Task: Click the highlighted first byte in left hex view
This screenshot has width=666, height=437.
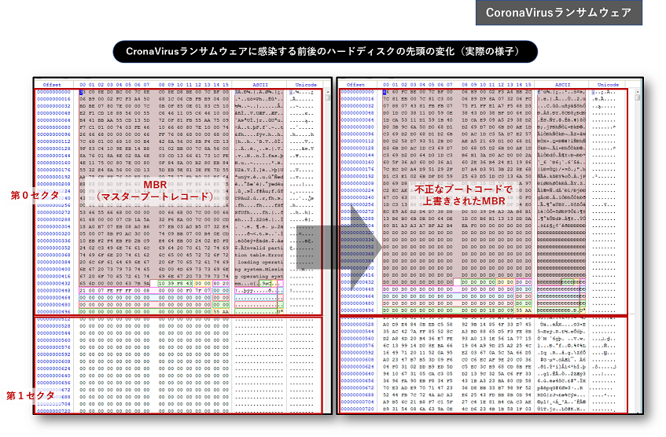Action: coord(82,92)
